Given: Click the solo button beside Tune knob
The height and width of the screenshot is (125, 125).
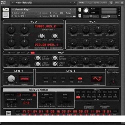Looking at the screenshot, I should pyautogui.click(x=80, y=10).
